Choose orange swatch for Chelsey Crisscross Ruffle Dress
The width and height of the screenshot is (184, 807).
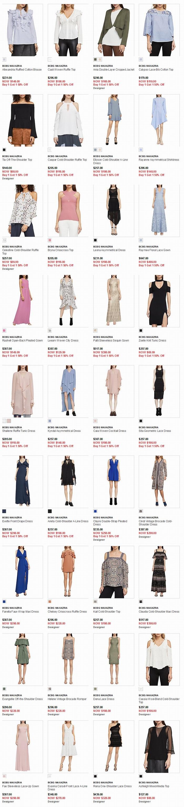coord(49,602)
